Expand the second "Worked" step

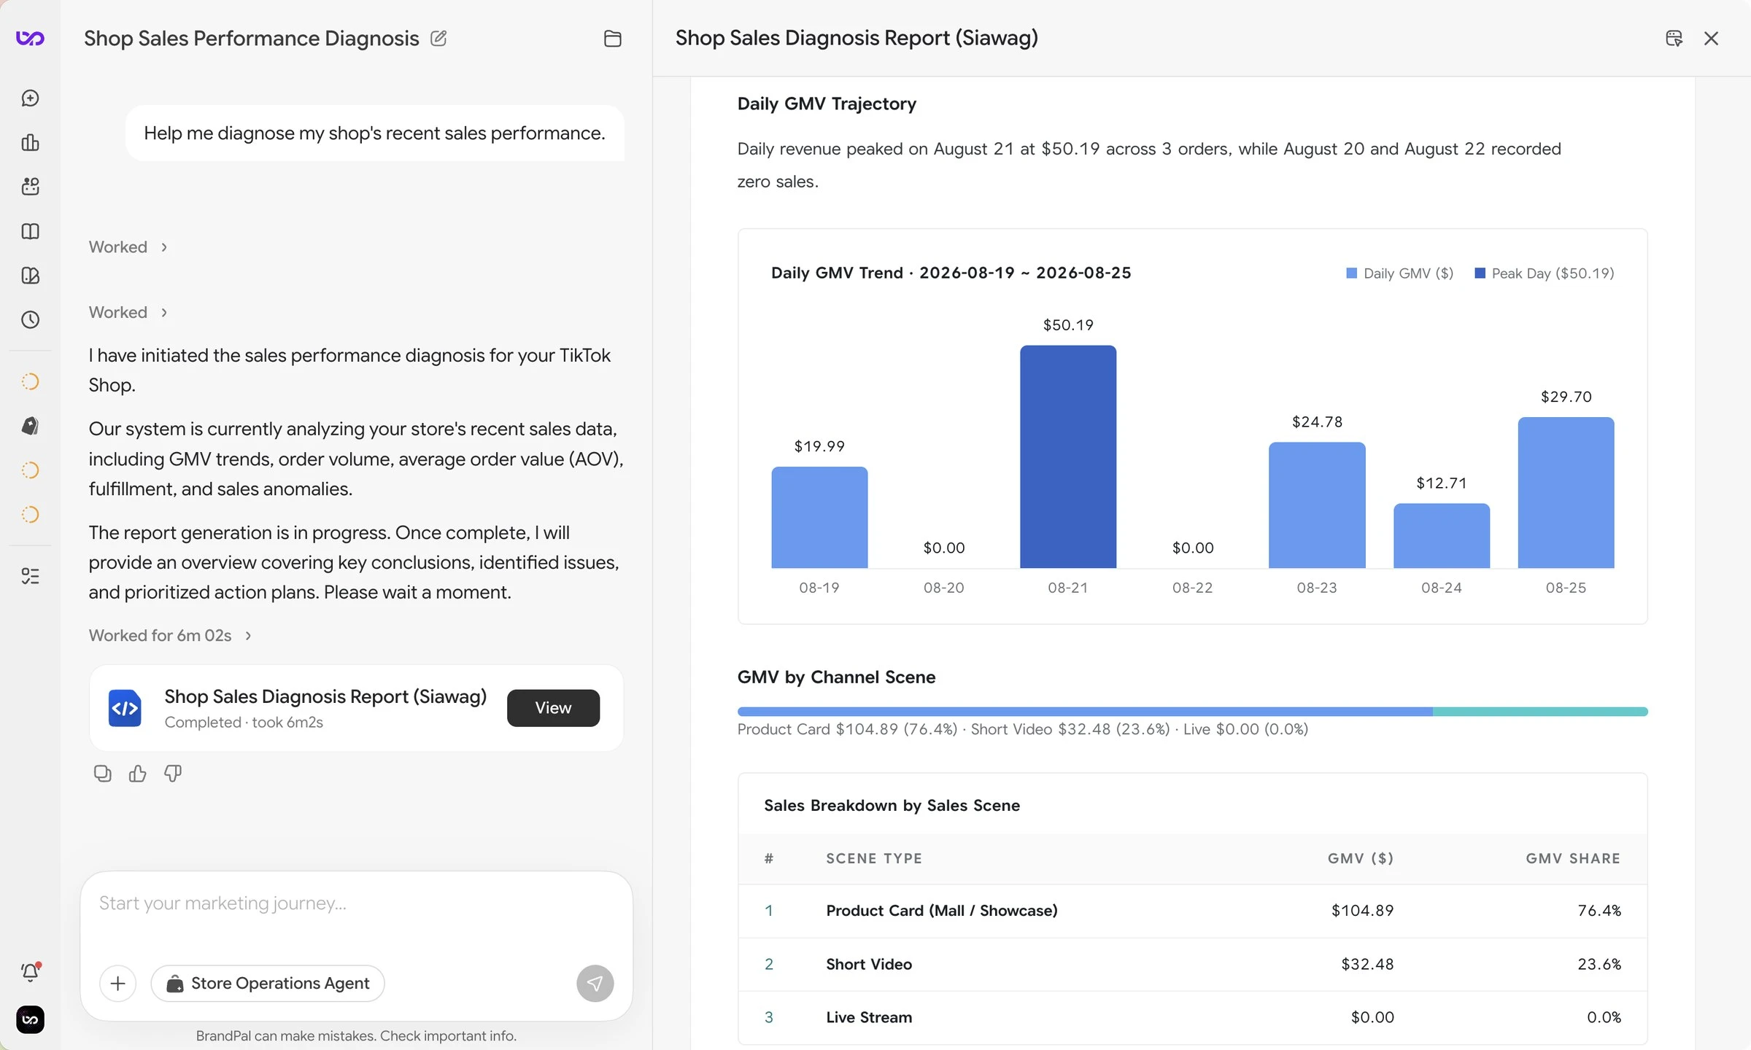point(128,312)
